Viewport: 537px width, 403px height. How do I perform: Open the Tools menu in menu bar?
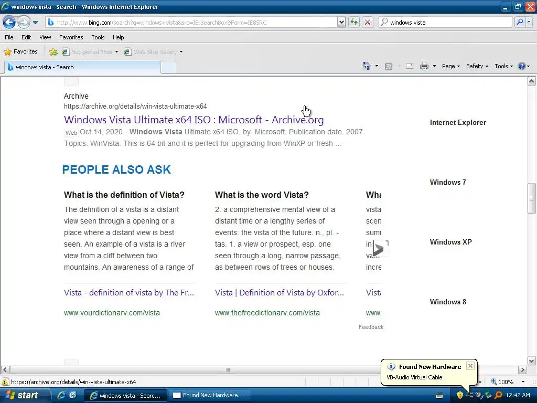pos(98,37)
